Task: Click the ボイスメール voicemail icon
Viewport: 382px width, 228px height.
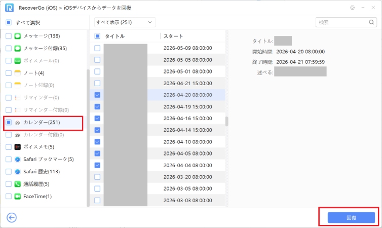Action: tap(18, 61)
